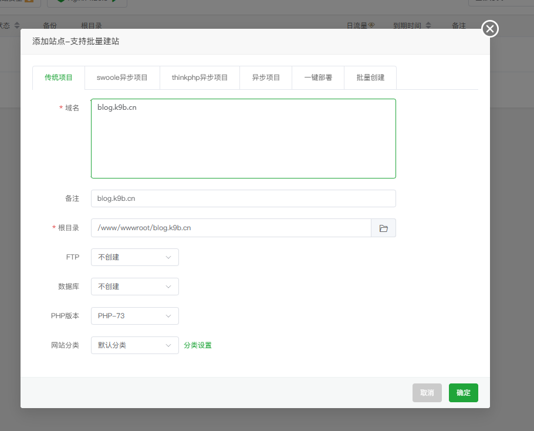This screenshot has height=431, width=534.
Task: Focus the 备注 input field
Action: (244, 198)
